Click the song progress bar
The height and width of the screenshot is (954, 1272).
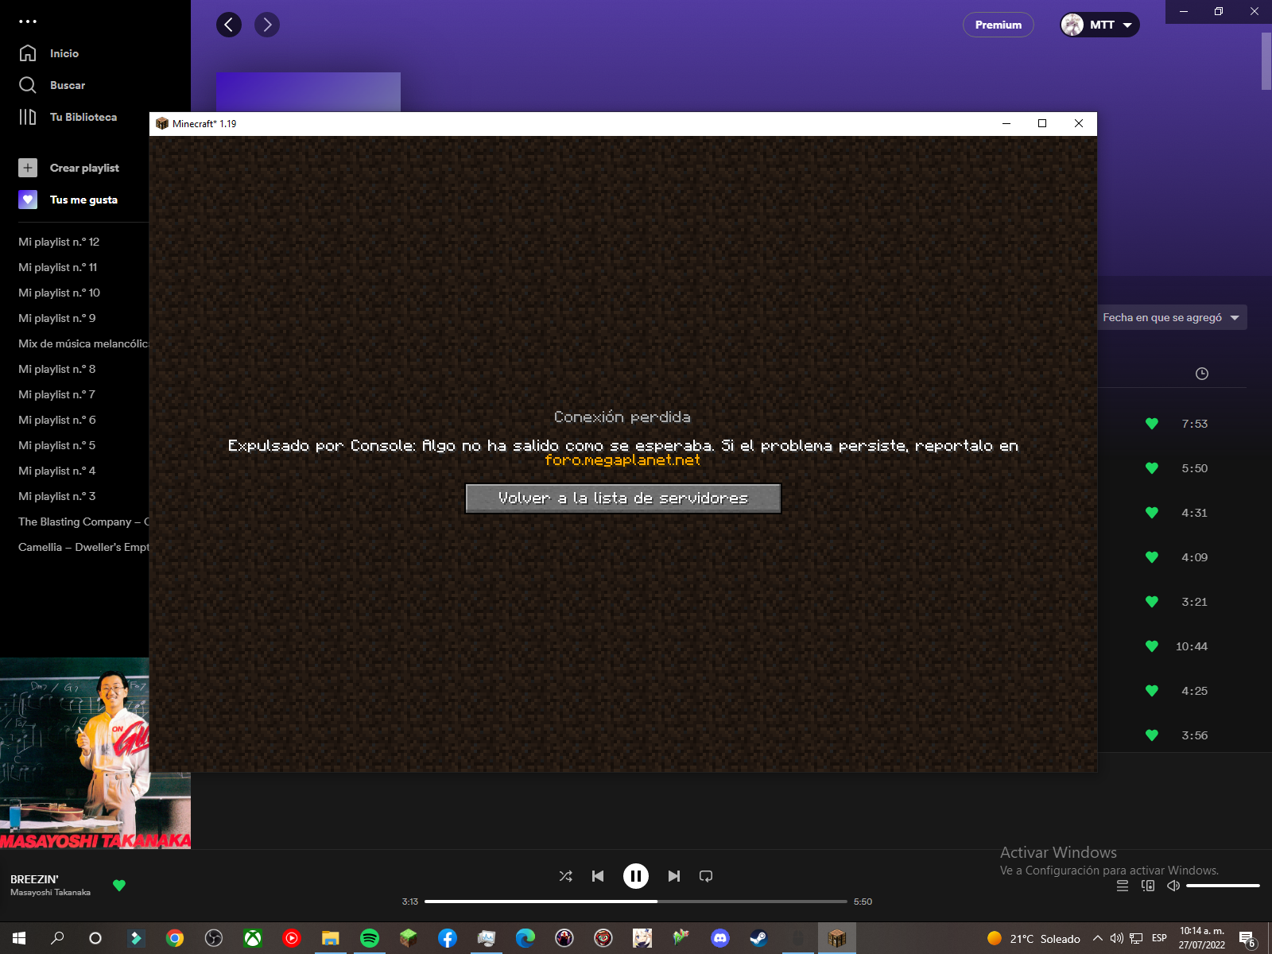tap(635, 902)
